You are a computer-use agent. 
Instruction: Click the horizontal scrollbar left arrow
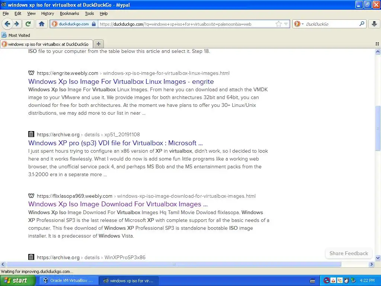(3, 264)
